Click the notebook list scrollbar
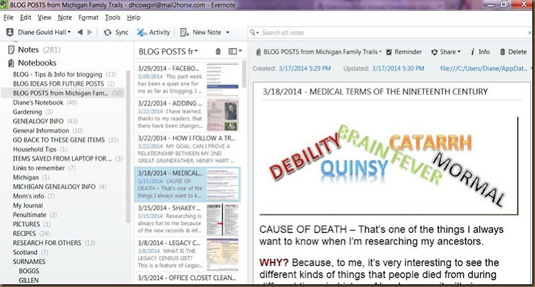The image size is (535, 287). click(128, 146)
